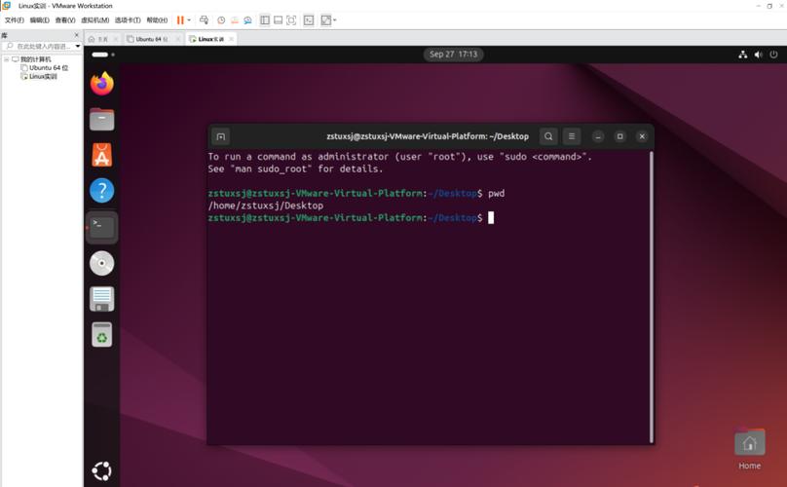Click the /home/zstuxsj/Desktop output line
787x487 pixels.
click(266, 206)
